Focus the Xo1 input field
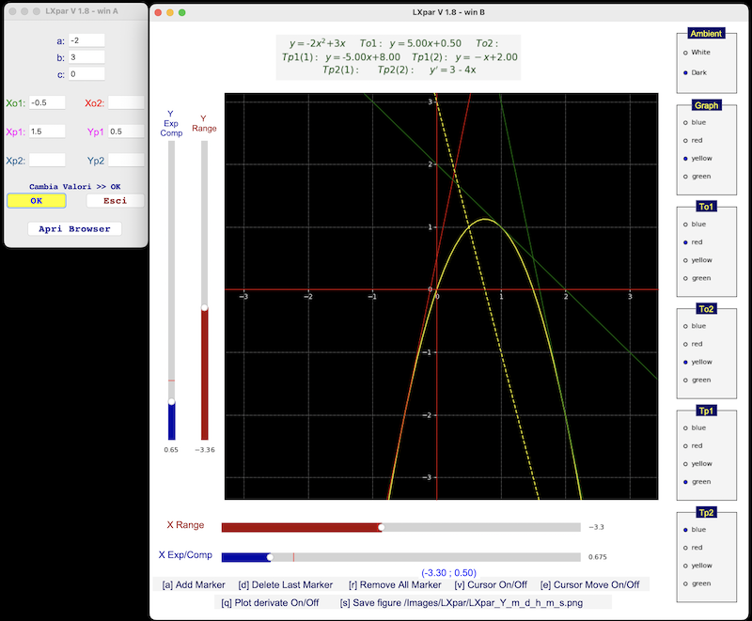752x621 pixels. click(x=47, y=103)
